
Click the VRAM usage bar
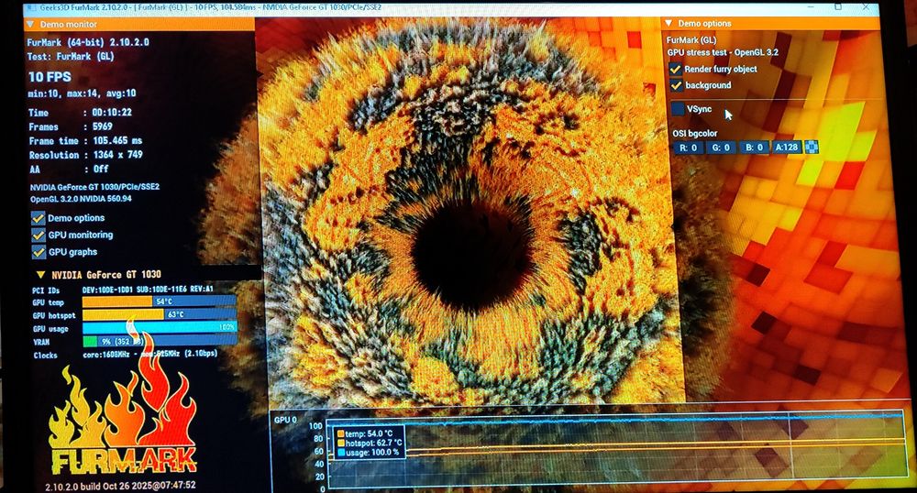coord(159,341)
